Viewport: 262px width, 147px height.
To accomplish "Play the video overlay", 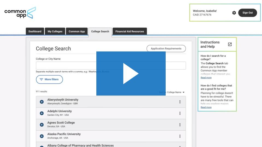I will tap(131, 73).
